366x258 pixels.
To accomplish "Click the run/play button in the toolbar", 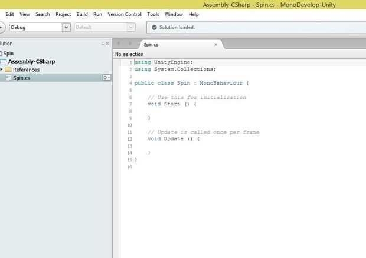I will (x=1, y=27).
